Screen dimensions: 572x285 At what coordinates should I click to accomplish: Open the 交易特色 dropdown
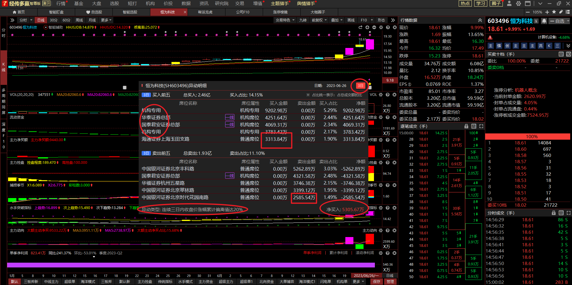[x=285, y=20]
